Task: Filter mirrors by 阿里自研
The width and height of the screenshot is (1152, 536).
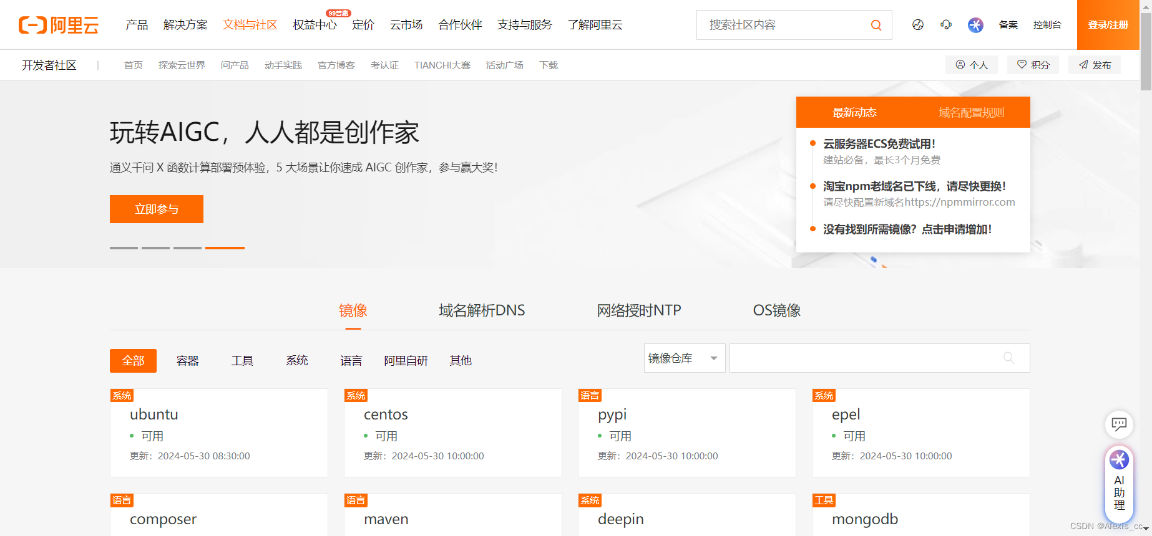Action: pos(406,361)
